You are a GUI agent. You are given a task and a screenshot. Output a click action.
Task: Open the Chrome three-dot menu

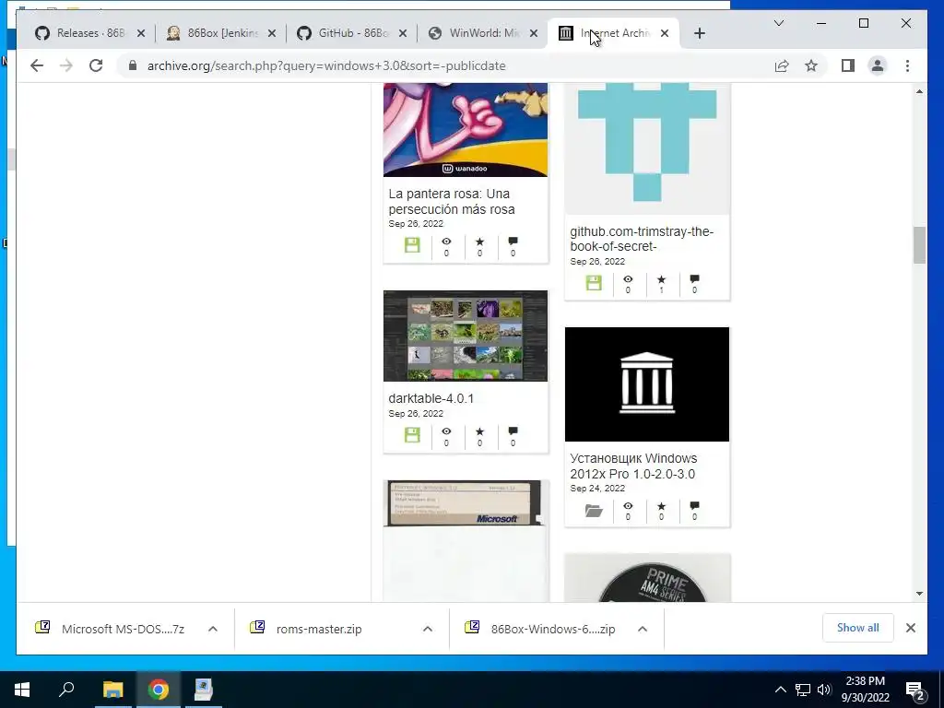tap(907, 65)
